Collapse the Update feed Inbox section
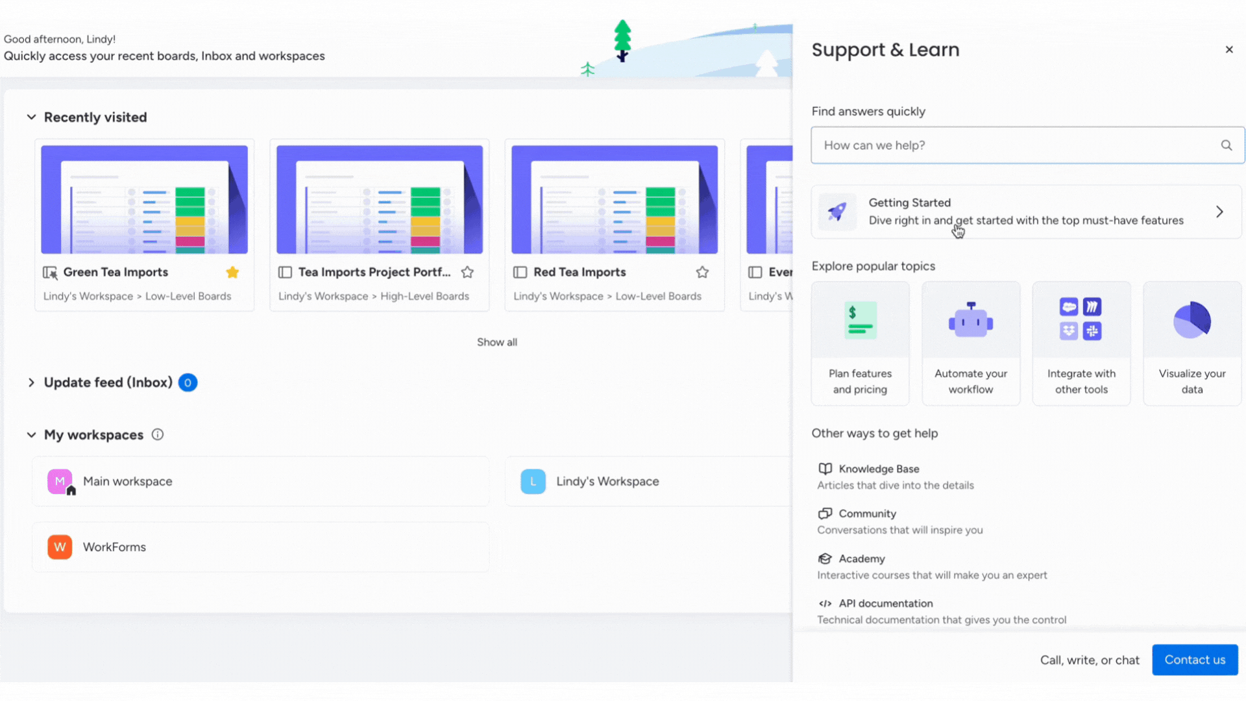The image size is (1246, 701). tap(31, 382)
